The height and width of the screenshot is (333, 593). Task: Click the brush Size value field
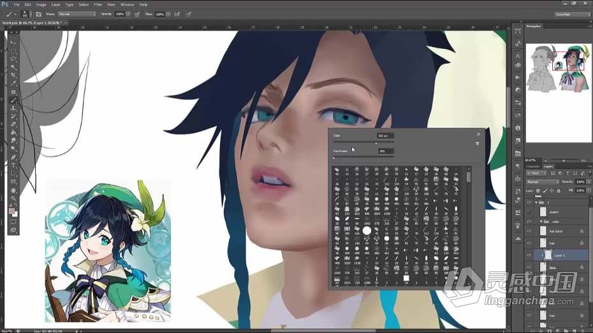pos(385,136)
